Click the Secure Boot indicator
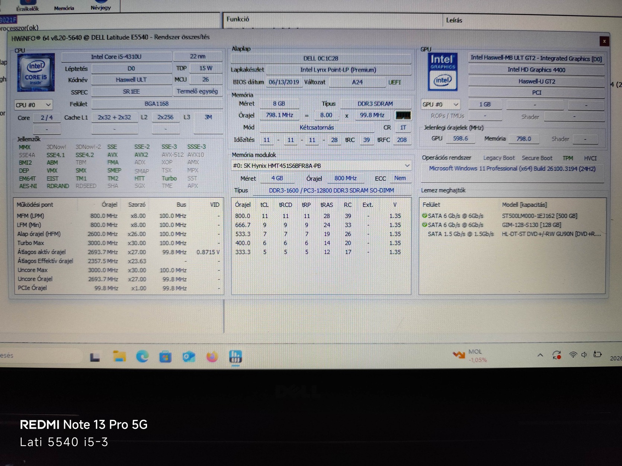The width and height of the screenshot is (622, 466). (537, 158)
